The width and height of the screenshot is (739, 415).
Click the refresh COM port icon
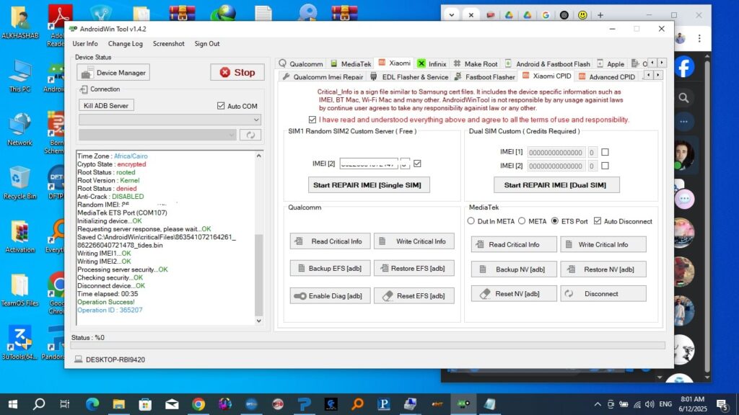(x=251, y=135)
